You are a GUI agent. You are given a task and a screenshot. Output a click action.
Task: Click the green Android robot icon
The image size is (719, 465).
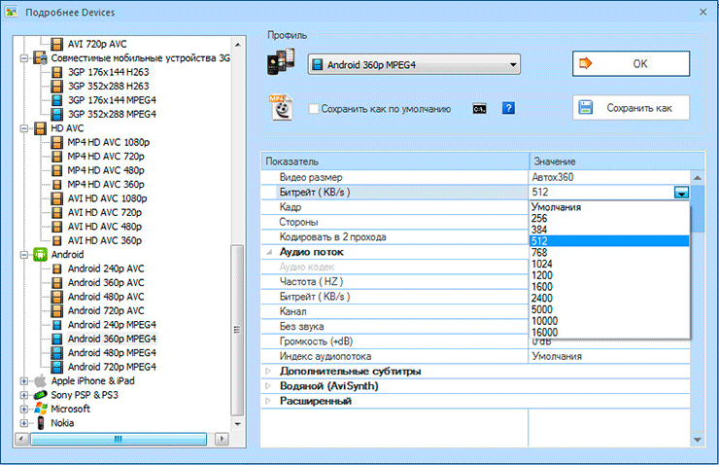pos(41,254)
